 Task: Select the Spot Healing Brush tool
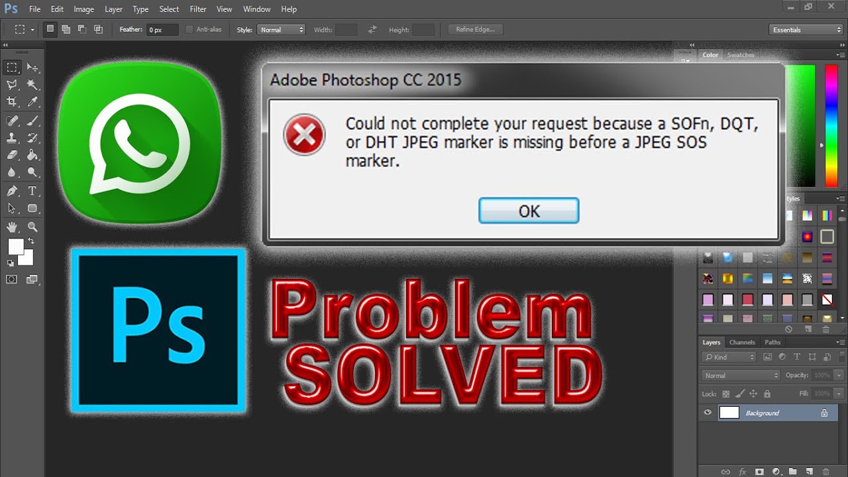[x=12, y=121]
